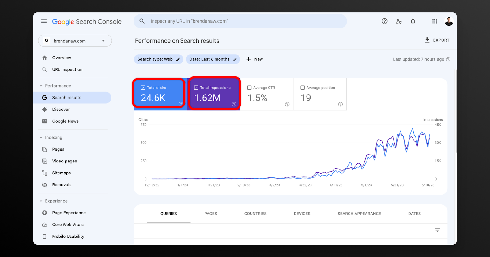
Task: Click the vertical page scrollbar
Action: point(456,110)
